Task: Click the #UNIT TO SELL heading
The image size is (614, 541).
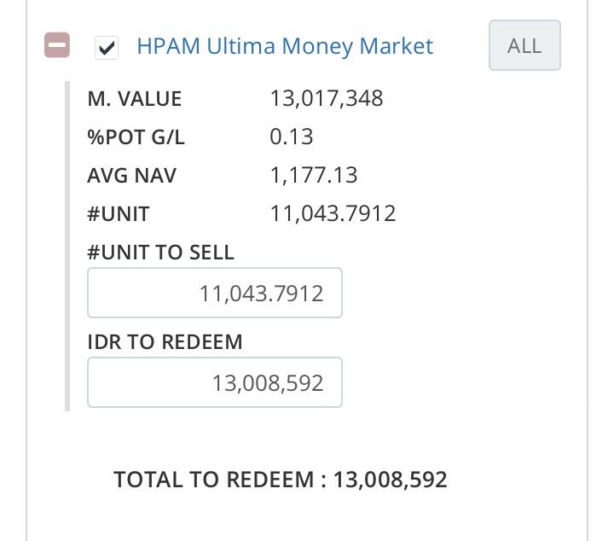Action: (x=160, y=253)
